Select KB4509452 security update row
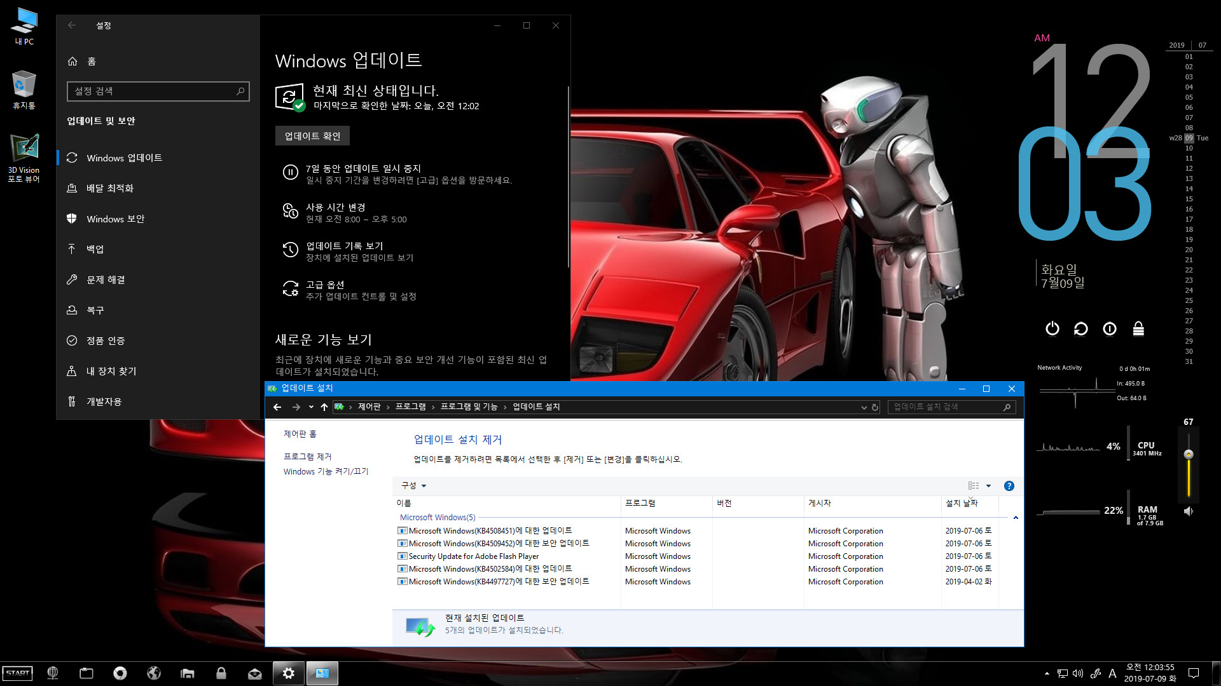 (x=695, y=544)
